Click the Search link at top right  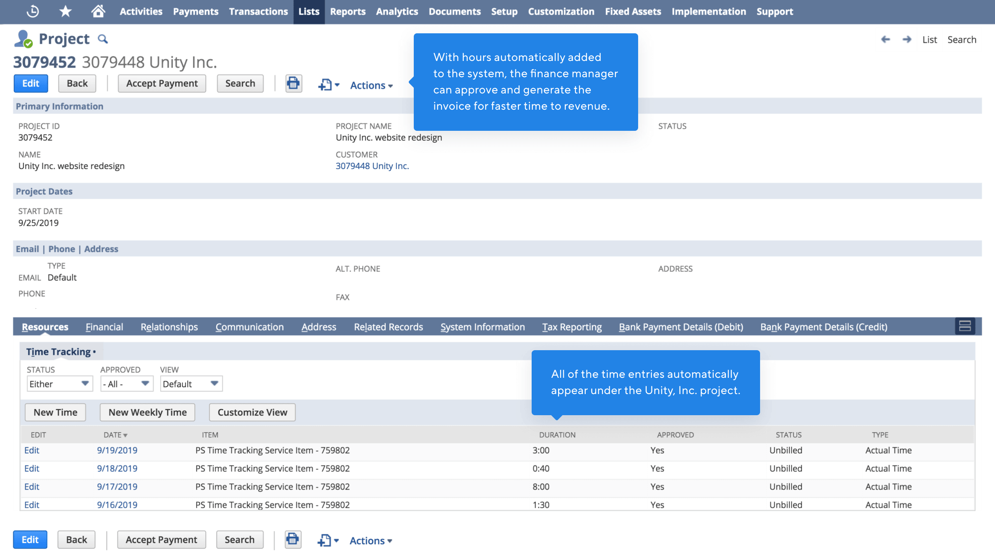(962, 40)
